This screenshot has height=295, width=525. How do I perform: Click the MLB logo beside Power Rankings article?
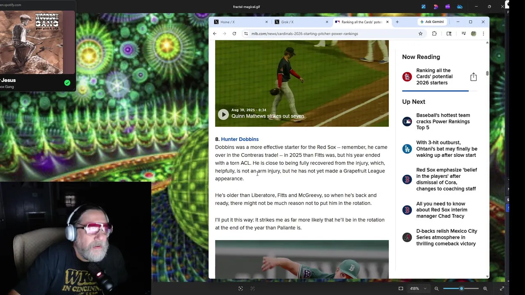(x=407, y=121)
